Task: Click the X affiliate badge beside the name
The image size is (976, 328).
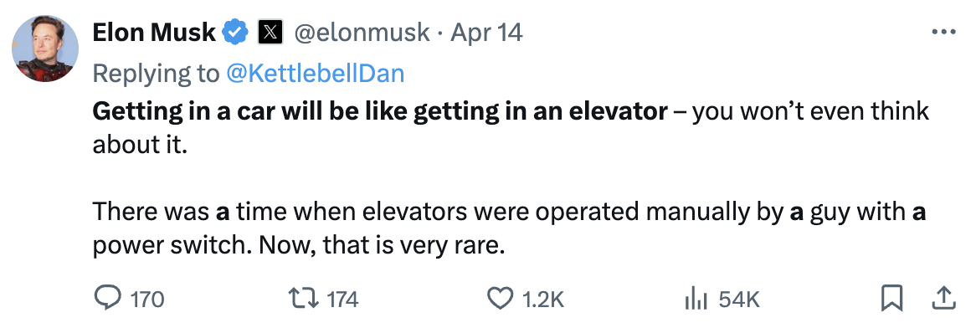Action: pyautogui.click(x=270, y=32)
